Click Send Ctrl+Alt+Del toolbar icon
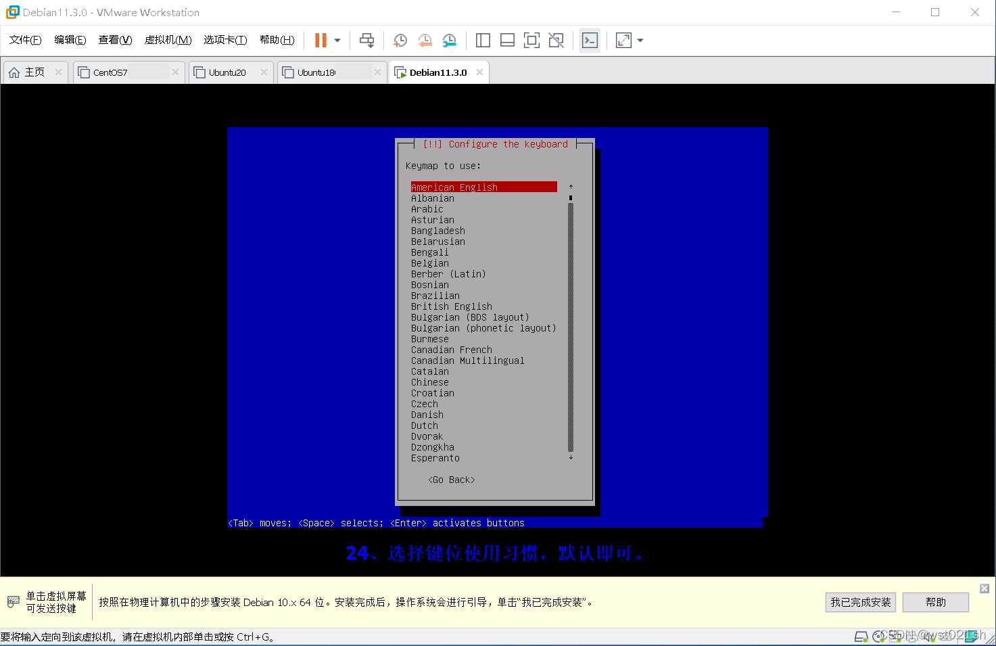Image resolution: width=996 pixels, height=646 pixels. 366,41
